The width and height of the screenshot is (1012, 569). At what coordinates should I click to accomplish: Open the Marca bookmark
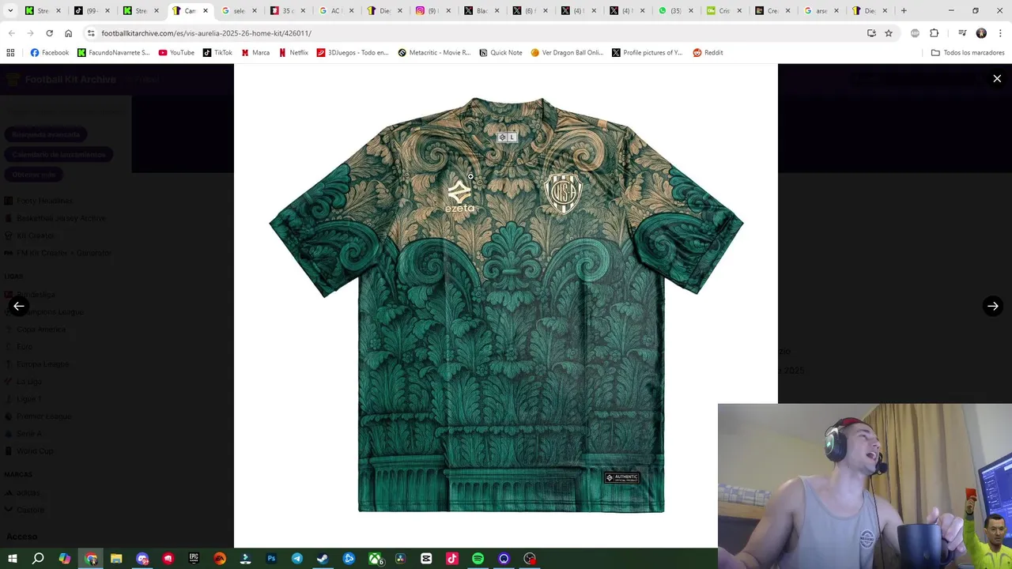255,52
